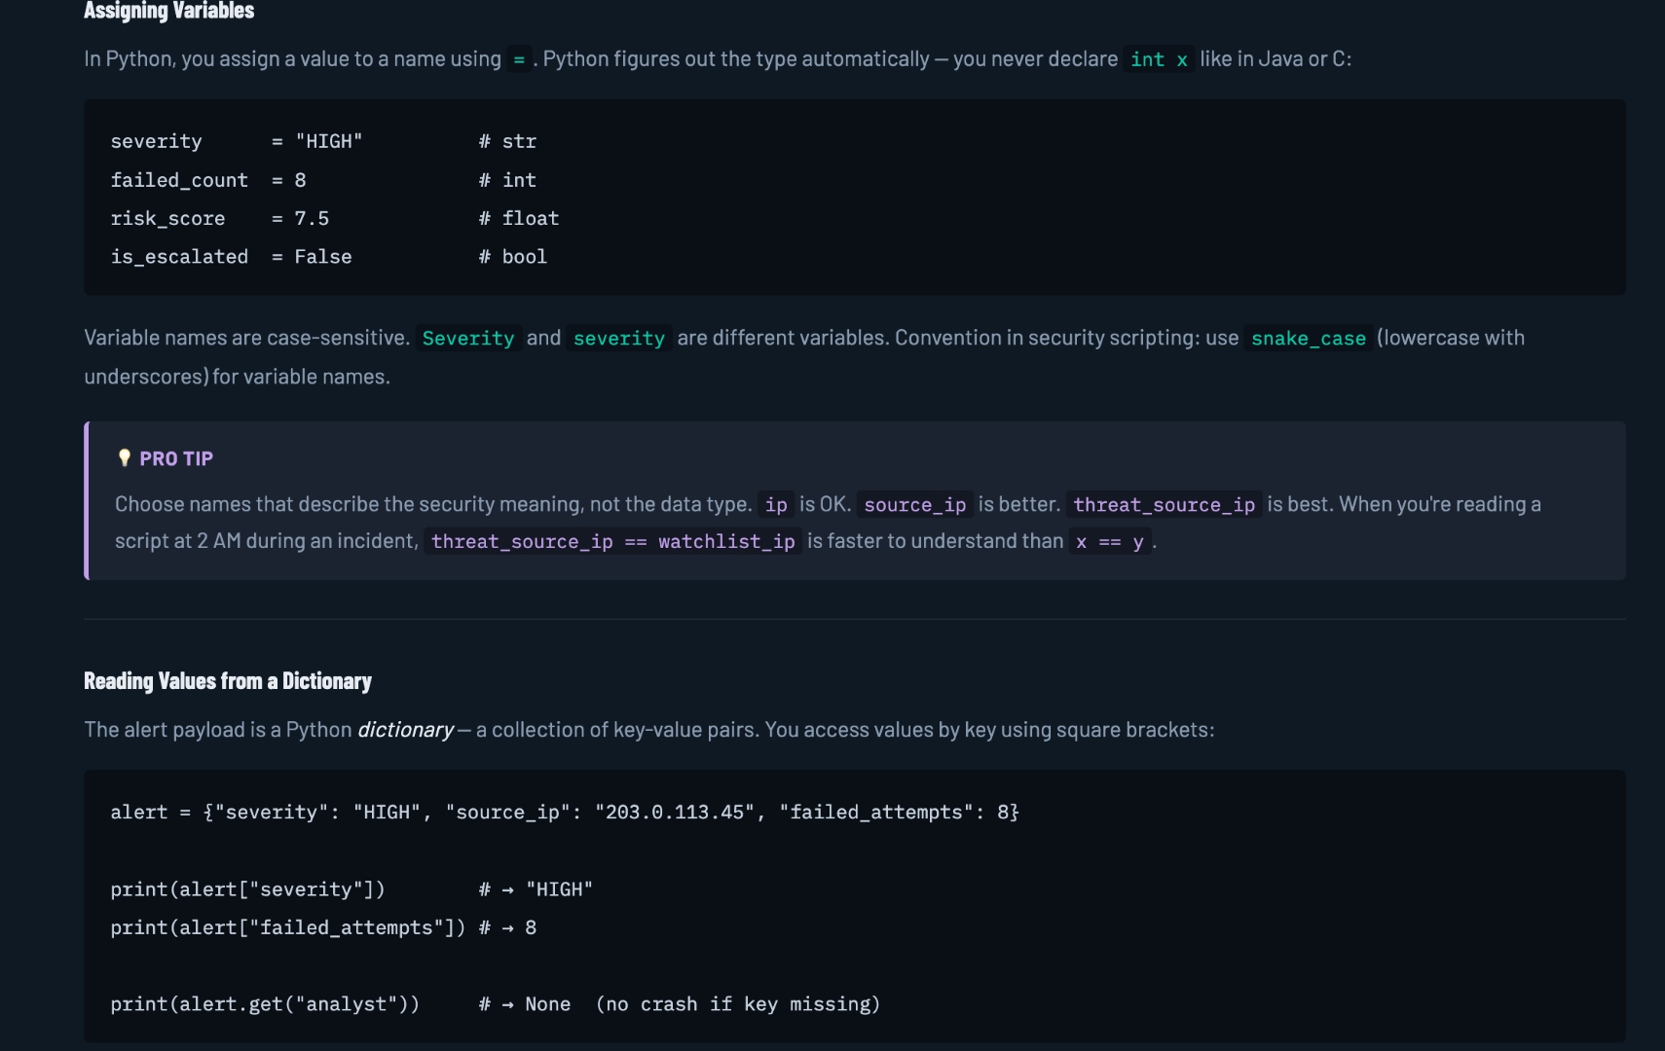Click the '# str' comment
Screen dimensions: 1665x1051
(507, 142)
